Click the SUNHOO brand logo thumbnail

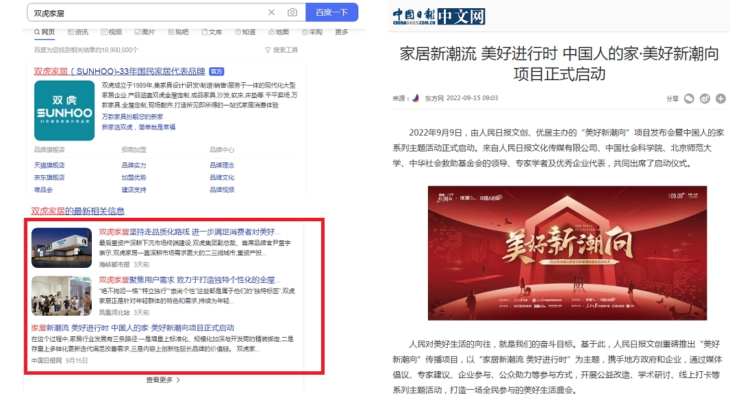[x=64, y=110]
